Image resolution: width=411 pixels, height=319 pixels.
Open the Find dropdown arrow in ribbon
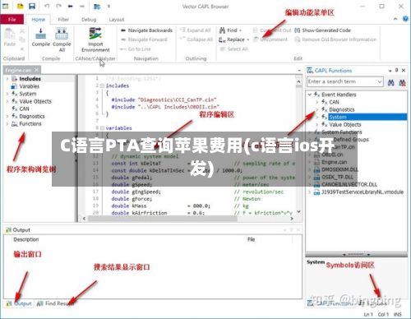coord(241,30)
